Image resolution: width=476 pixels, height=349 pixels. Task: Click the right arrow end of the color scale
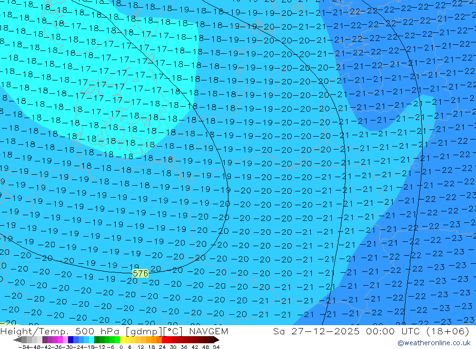coord(217,340)
